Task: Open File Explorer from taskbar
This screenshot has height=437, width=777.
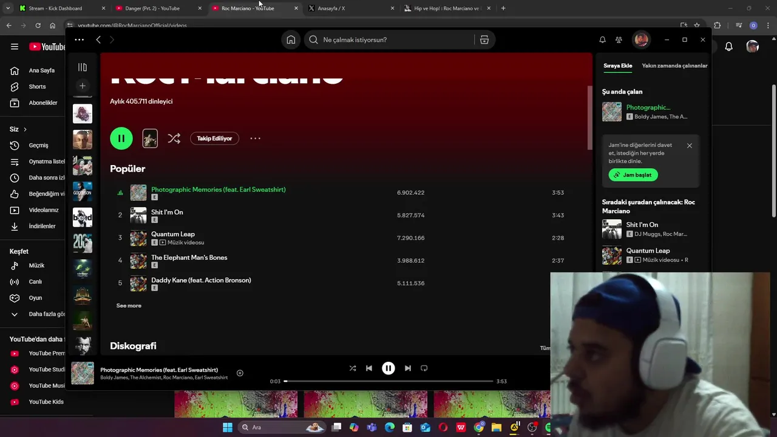Action: pyautogui.click(x=496, y=427)
